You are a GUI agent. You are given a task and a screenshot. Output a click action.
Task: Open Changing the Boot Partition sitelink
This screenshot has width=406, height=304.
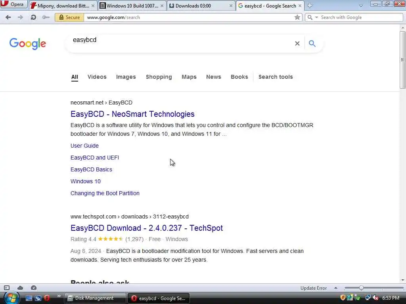105,193
